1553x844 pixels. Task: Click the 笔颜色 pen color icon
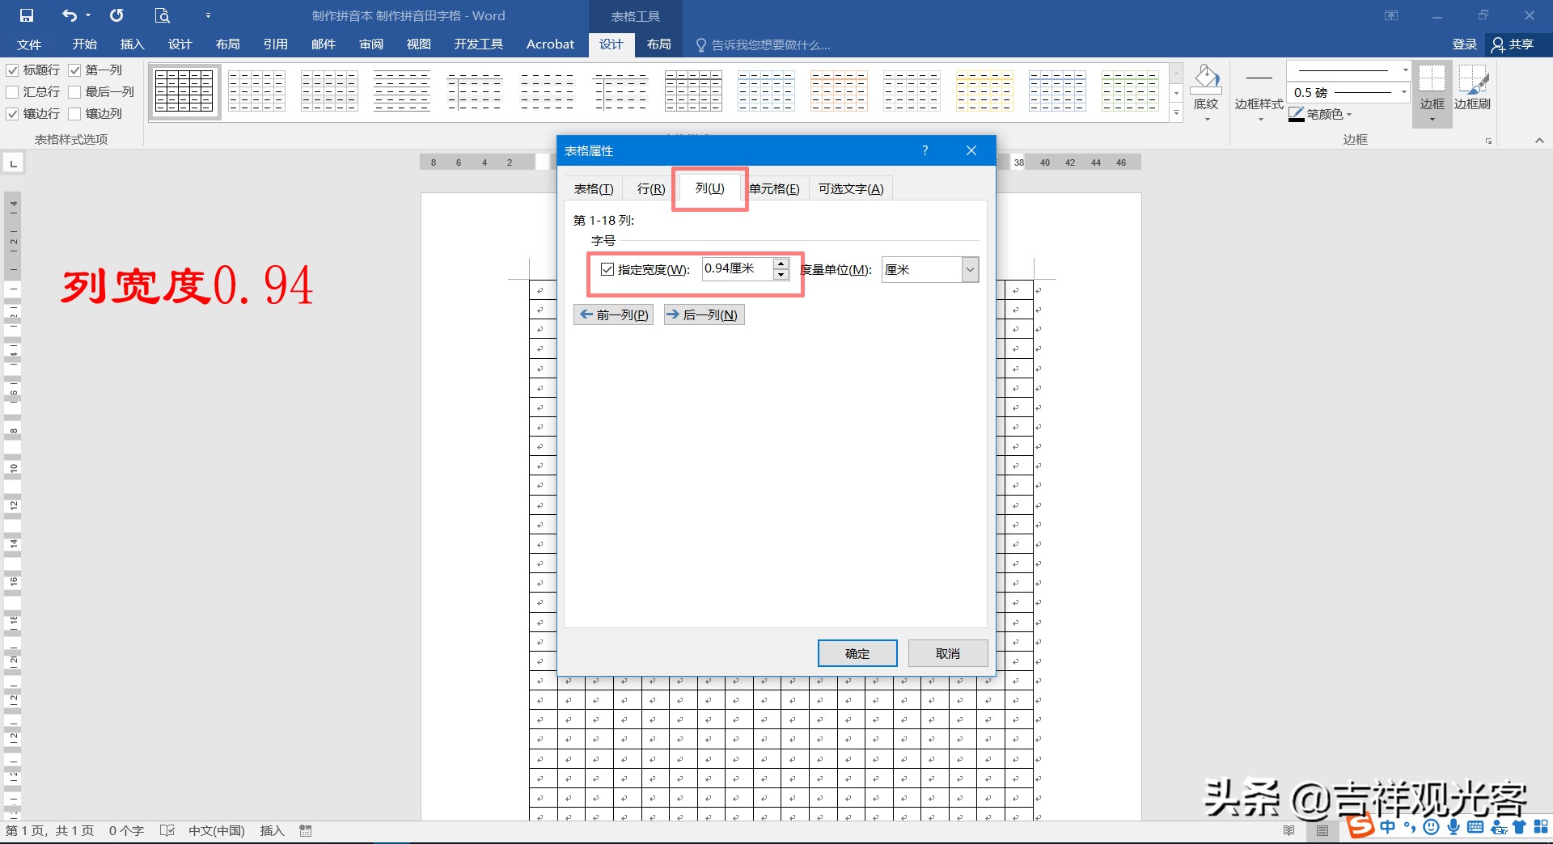pos(1297,115)
